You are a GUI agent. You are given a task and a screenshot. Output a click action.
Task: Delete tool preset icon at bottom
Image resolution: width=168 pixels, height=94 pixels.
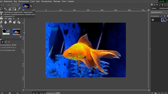pos(10,93)
